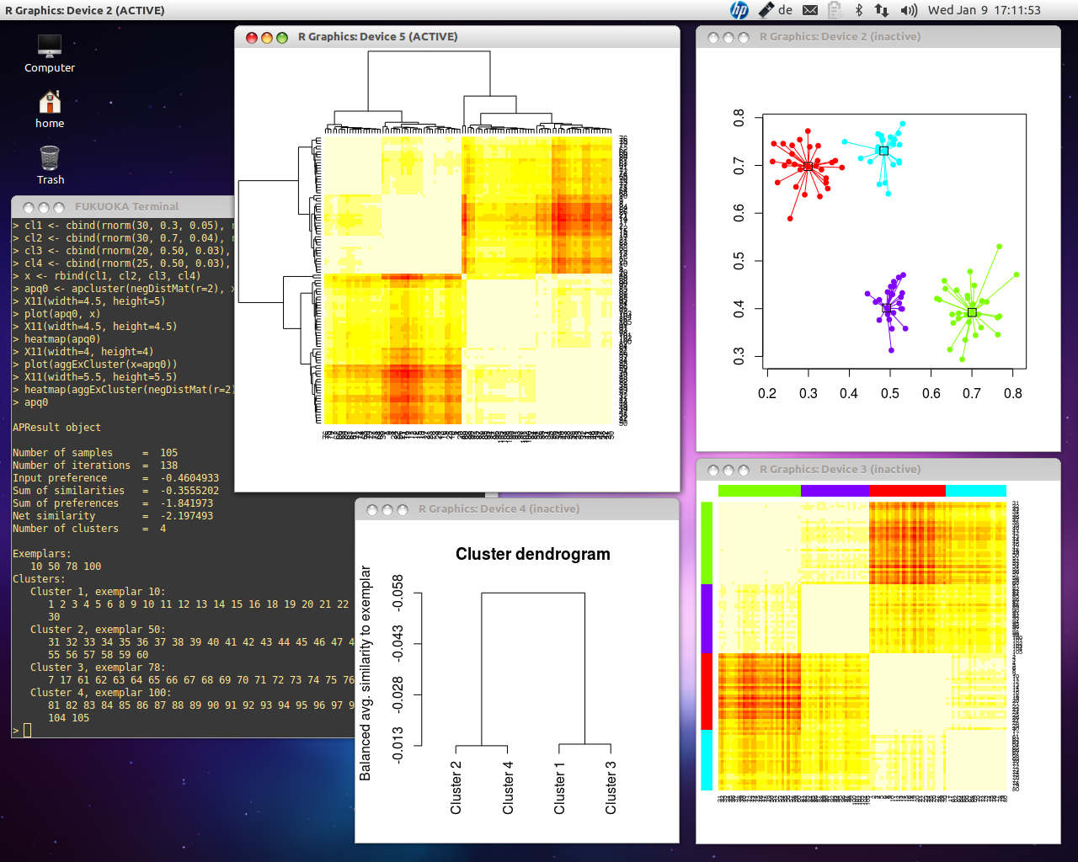Viewport: 1078px width, 862px height.
Task: Focus the FUKUOKA Terminal title bar
Action: [x=126, y=206]
